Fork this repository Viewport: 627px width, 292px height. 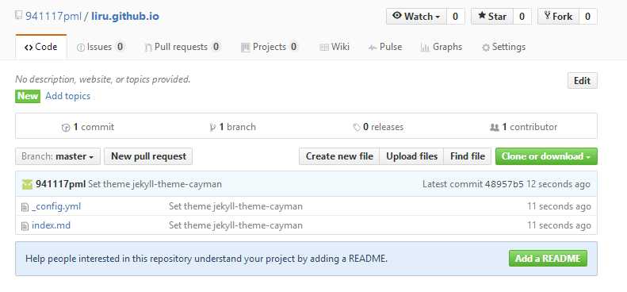[x=558, y=17]
